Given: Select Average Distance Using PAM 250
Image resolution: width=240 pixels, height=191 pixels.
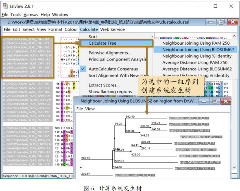Looking at the screenshot, I should point(195,62).
